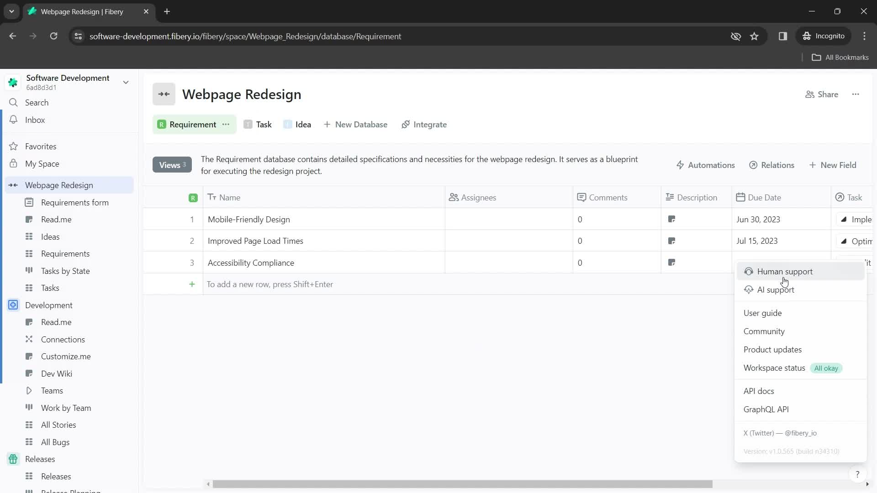Add a New Field

[833, 165]
